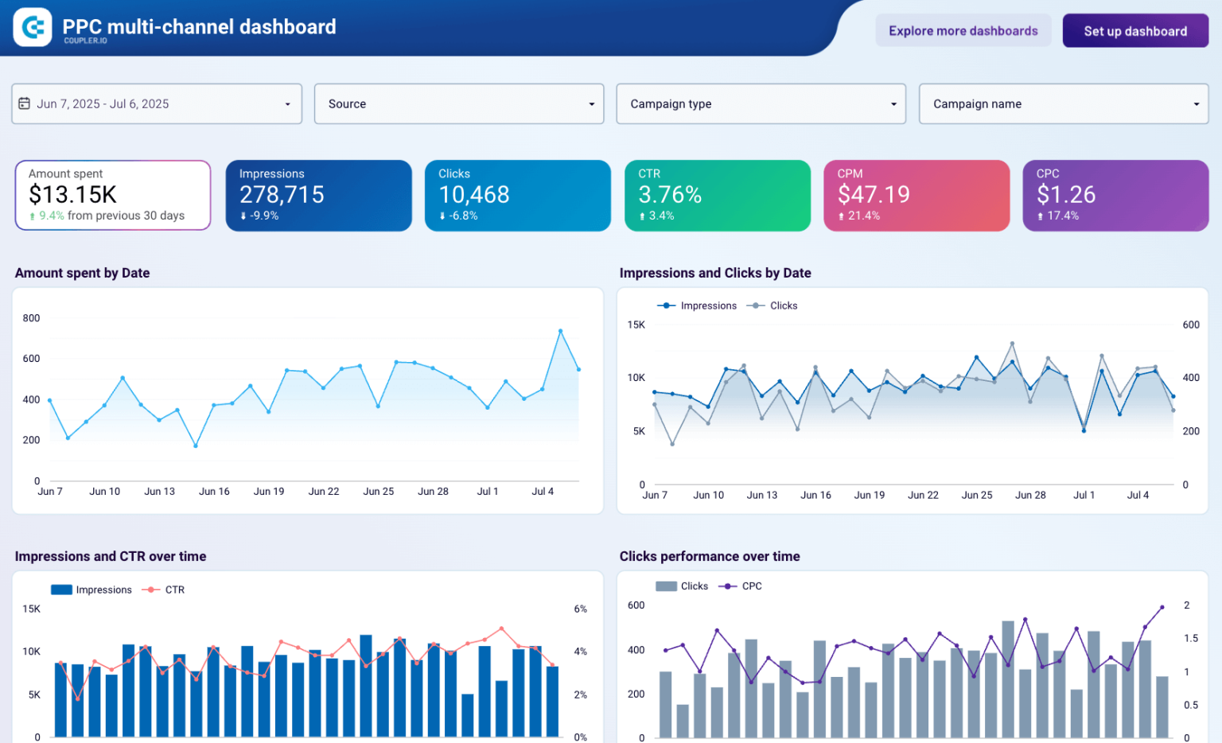
Task: Click the Set up dashboard button
Action: pyautogui.click(x=1135, y=30)
